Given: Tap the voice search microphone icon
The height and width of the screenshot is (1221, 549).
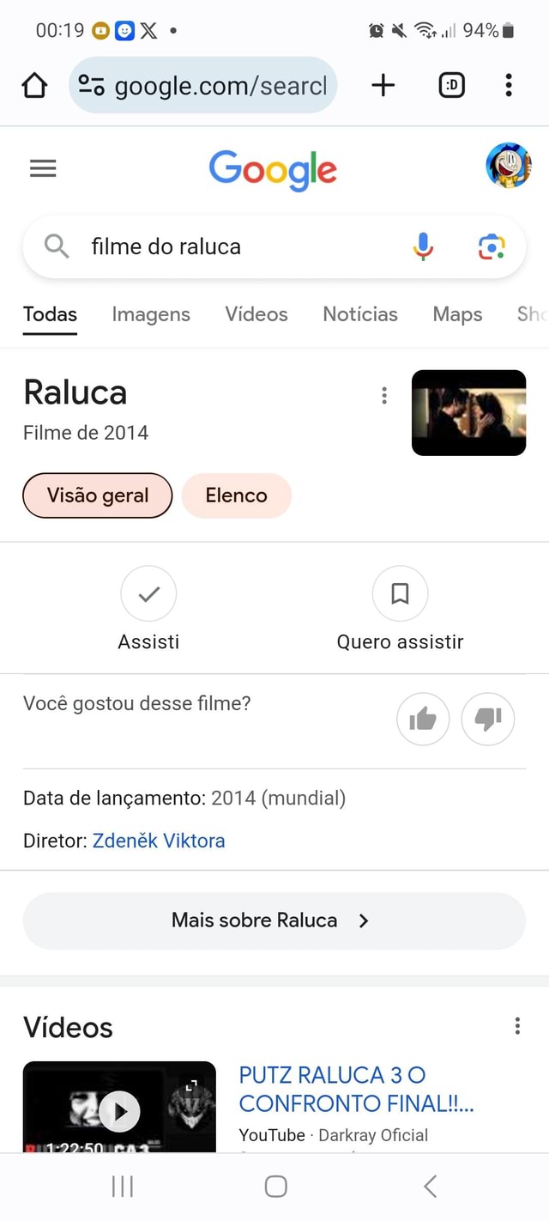Looking at the screenshot, I should [422, 246].
